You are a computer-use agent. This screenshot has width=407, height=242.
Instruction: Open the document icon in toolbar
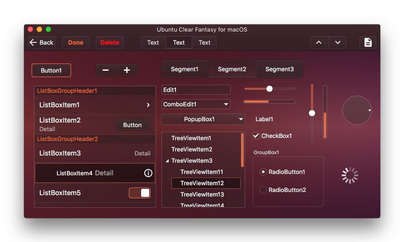[368, 42]
